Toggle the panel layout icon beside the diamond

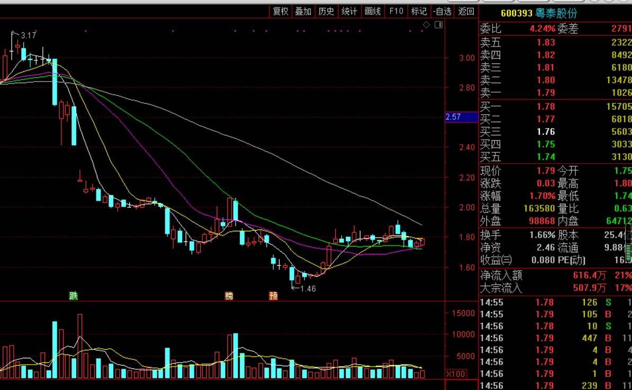pyautogui.click(x=438, y=25)
